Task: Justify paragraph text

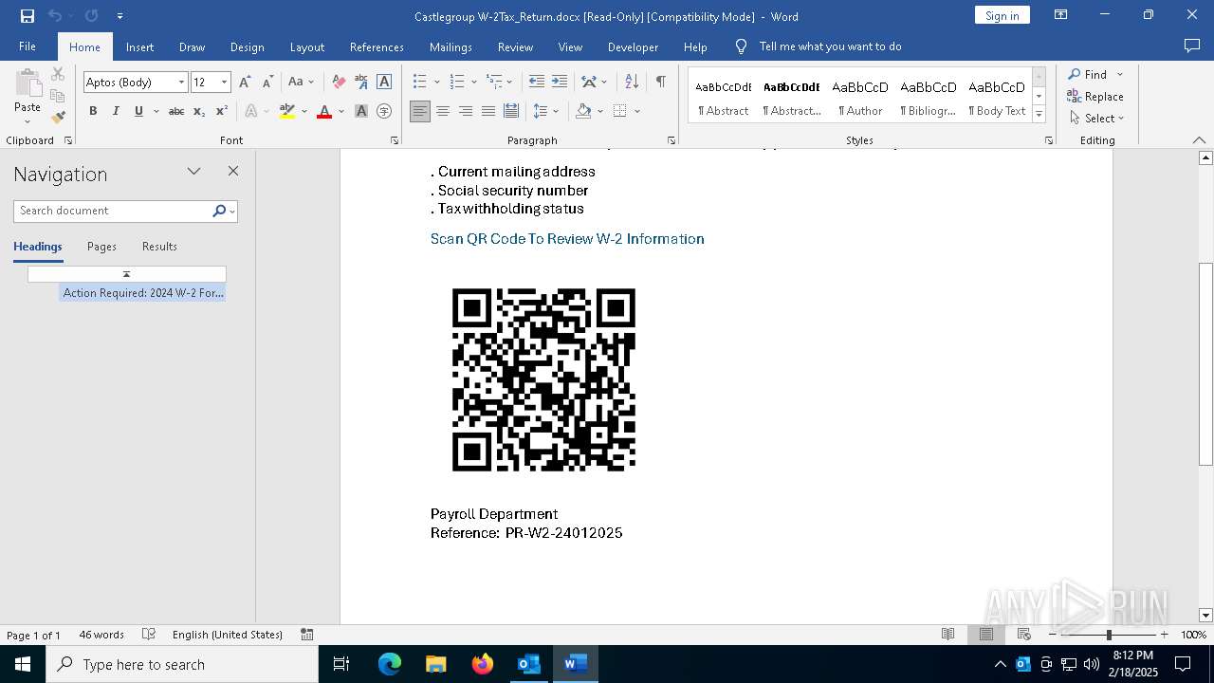Action: click(x=488, y=111)
